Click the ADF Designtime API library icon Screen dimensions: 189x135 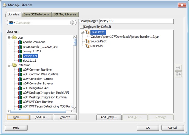[x=20, y=88]
